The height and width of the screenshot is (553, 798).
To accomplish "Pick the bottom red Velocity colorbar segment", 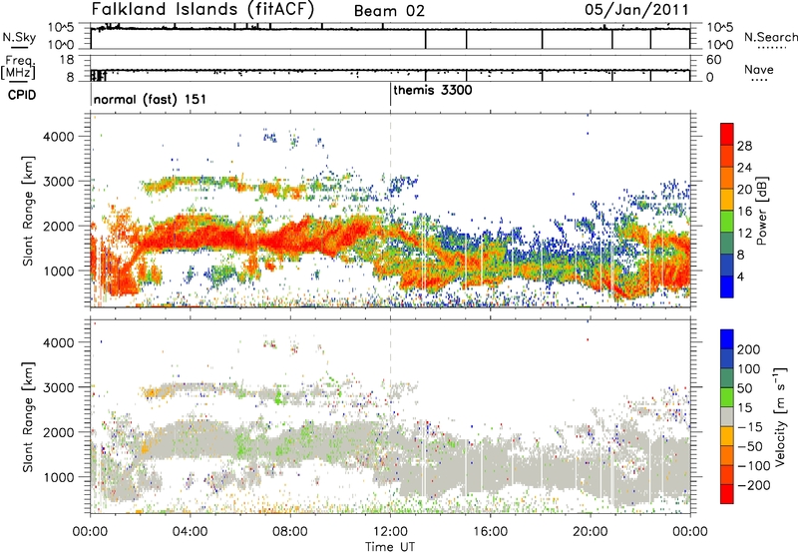I will pyautogui.click(x=727, y=494).
